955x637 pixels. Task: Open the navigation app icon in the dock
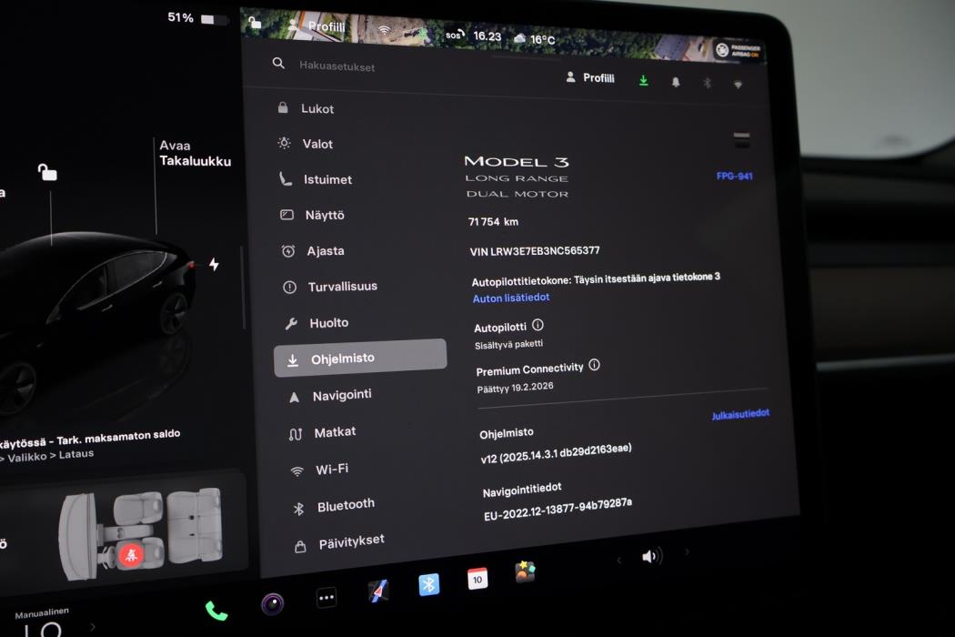[x=377, y=590]
